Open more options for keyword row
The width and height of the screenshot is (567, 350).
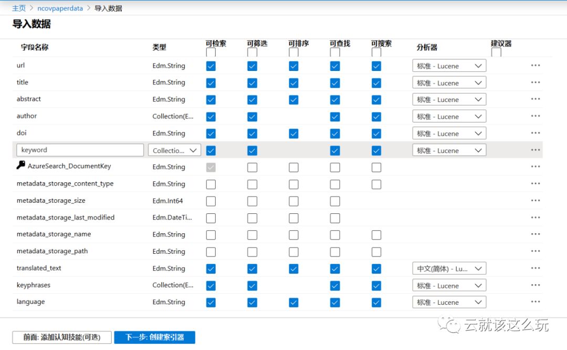pos(535,150)
